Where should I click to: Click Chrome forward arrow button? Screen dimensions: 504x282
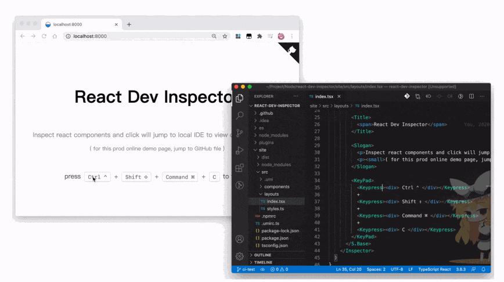(x=33, y=37)
